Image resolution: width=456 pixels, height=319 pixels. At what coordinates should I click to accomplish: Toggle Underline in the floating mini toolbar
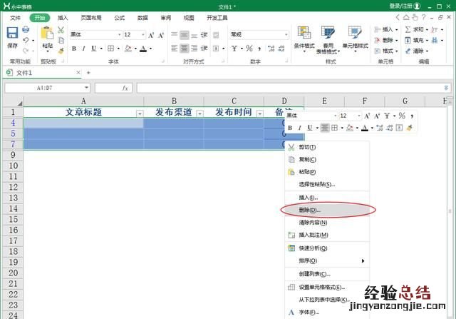tap(309, 128)
